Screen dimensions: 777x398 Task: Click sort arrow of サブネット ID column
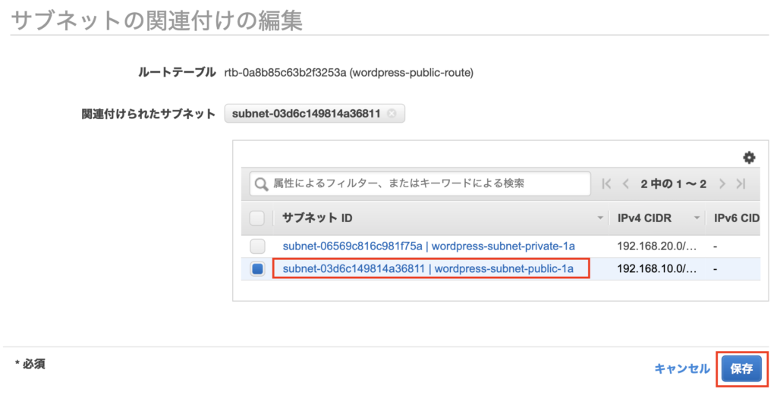pyautogui.click(x=600, y=218)
